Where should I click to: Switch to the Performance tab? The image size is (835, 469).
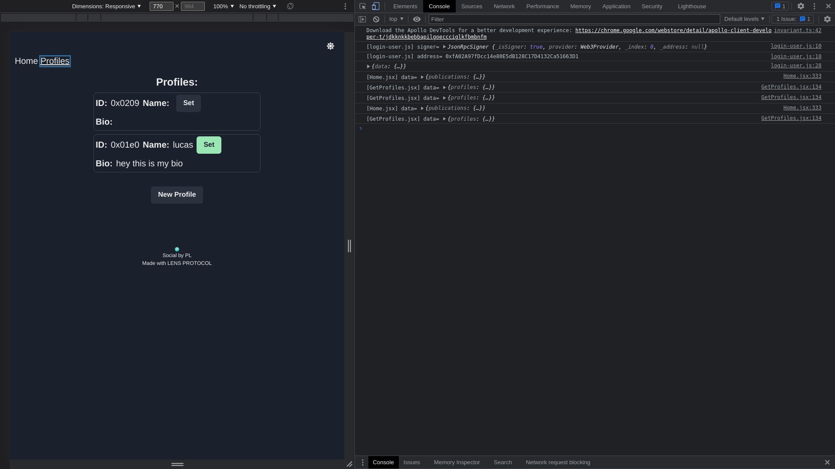point(542,7)
